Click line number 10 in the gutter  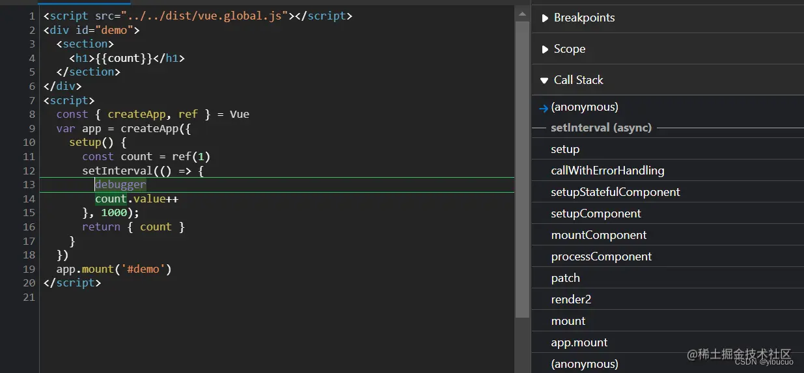tap(29, 142)
